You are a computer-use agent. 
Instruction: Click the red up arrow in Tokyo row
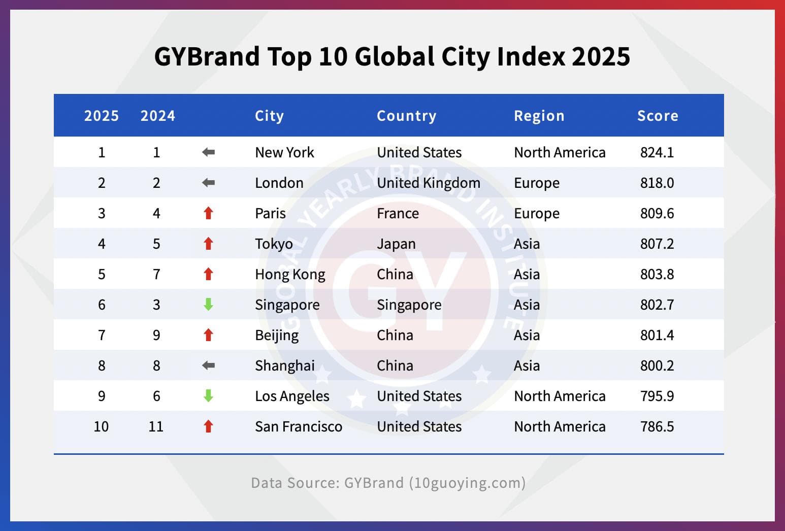click(208, 244)
